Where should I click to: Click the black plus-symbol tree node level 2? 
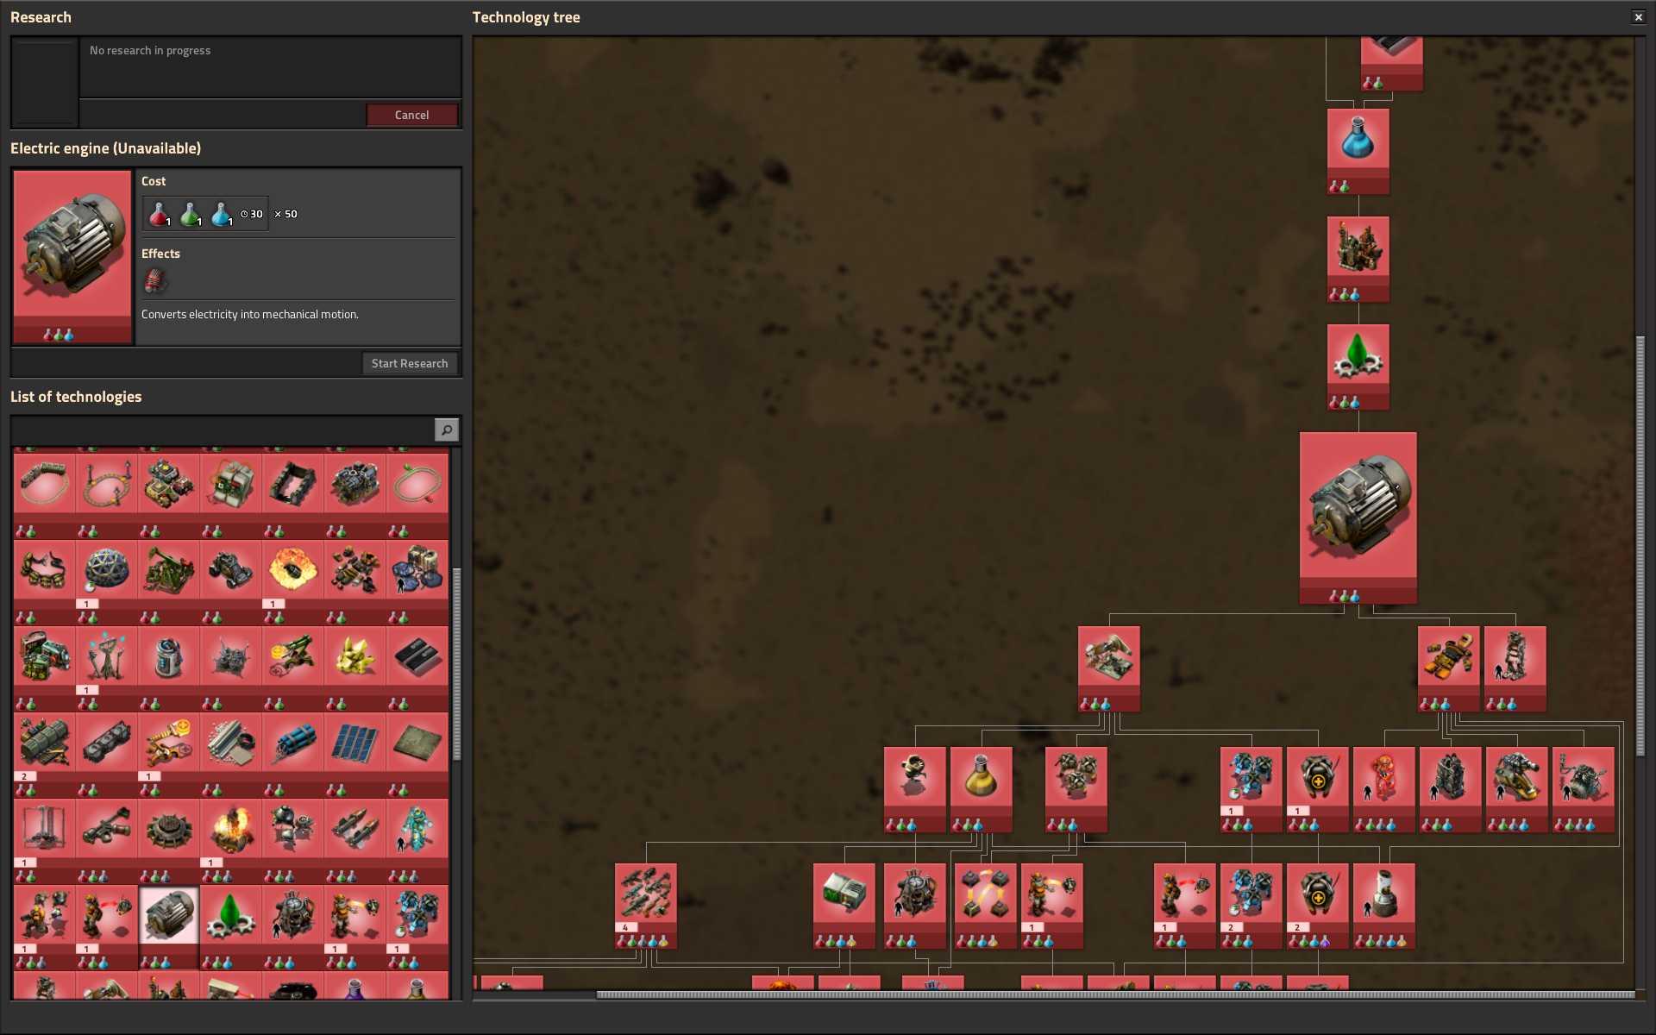click(x=1317, y=906)
